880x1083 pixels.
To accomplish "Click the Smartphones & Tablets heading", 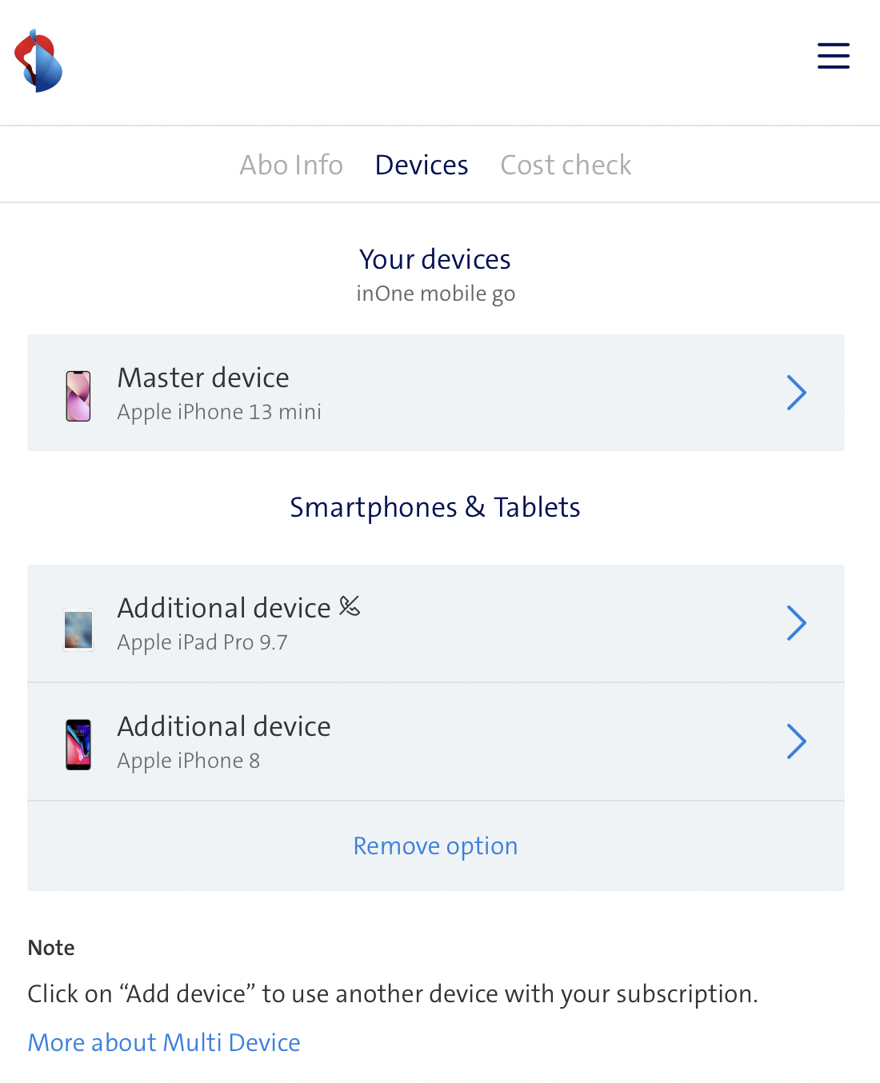I will click(x=435, y=507).
